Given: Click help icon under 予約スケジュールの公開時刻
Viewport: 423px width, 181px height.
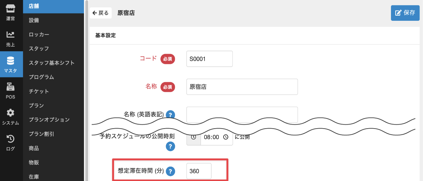Looking at the screenshot, I should click(x=170, y=147).
